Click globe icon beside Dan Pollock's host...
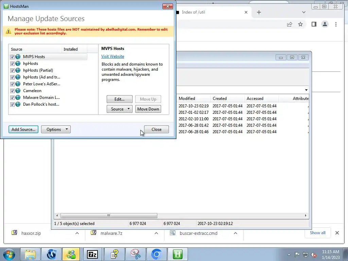The image size is (348, 261). click(x=18, y=104)
